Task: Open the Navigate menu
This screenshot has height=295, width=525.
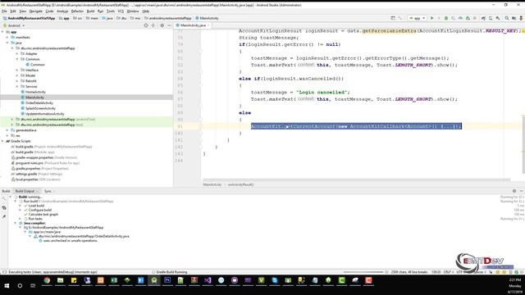Action: point(35,11)
